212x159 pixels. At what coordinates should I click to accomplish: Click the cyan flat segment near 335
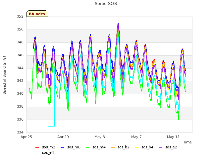pos(51,126)
